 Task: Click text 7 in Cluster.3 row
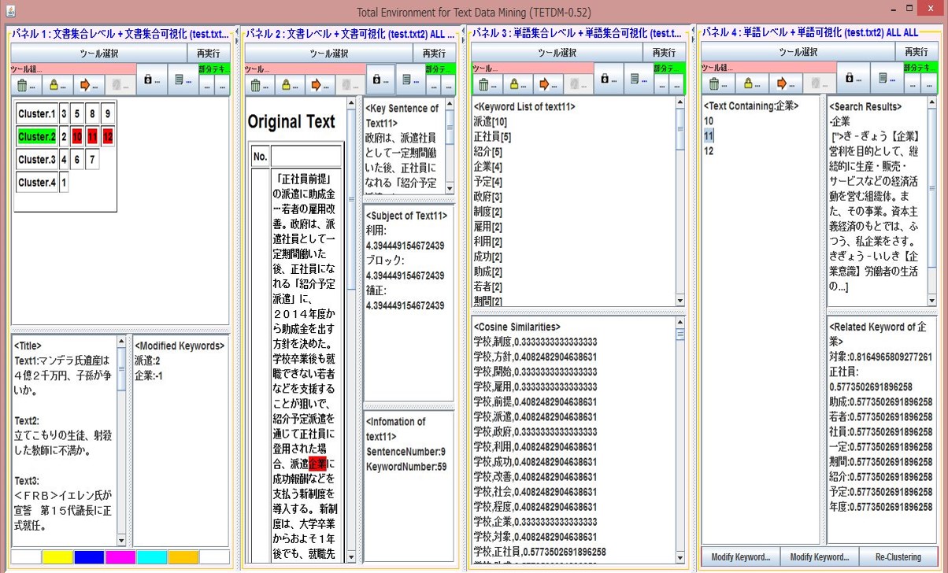[92, 160]
